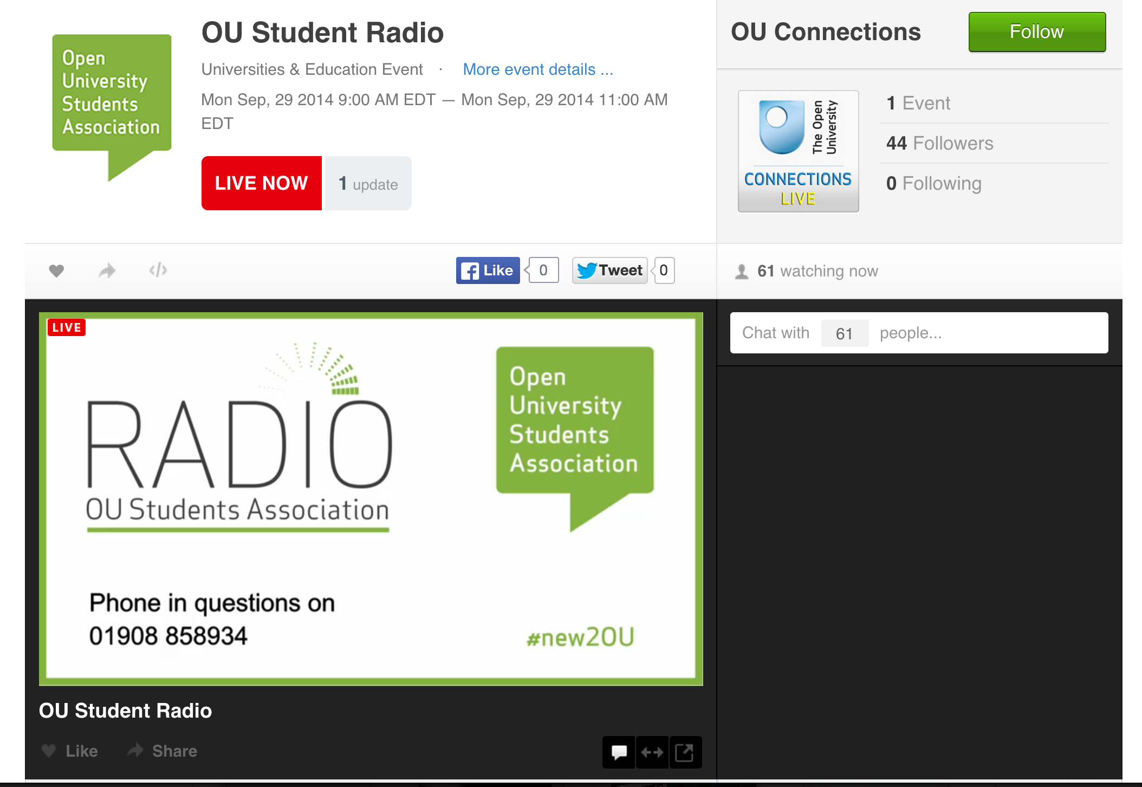Open the 0 Following list
This screenshot has height=787, width=1142.
(x=933, y=183)
